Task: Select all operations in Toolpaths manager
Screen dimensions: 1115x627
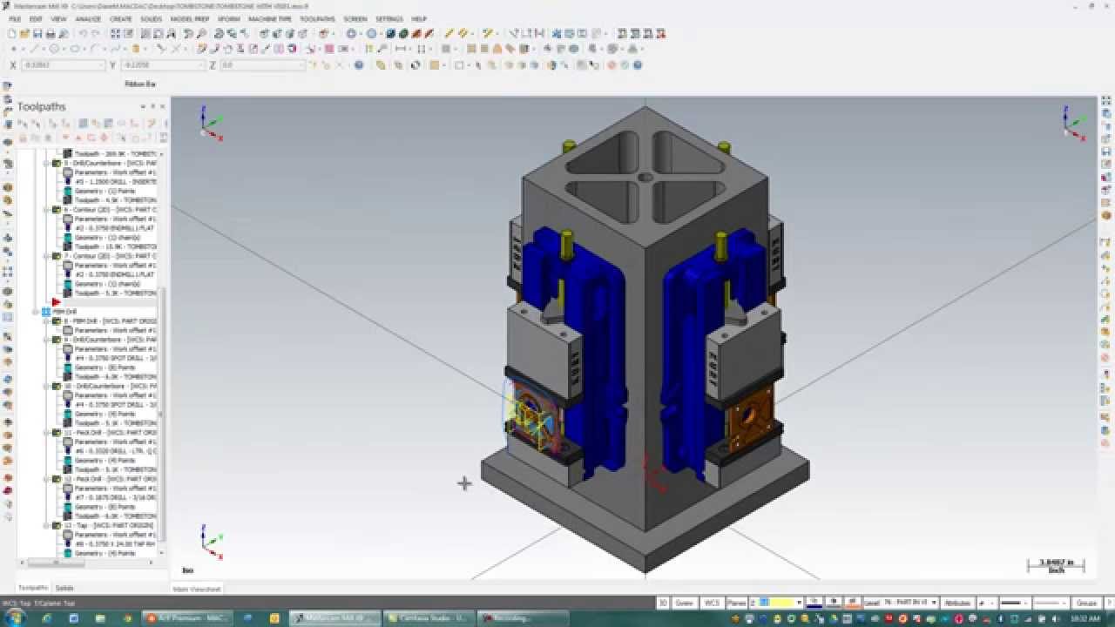Action: (x=22, y=124)
